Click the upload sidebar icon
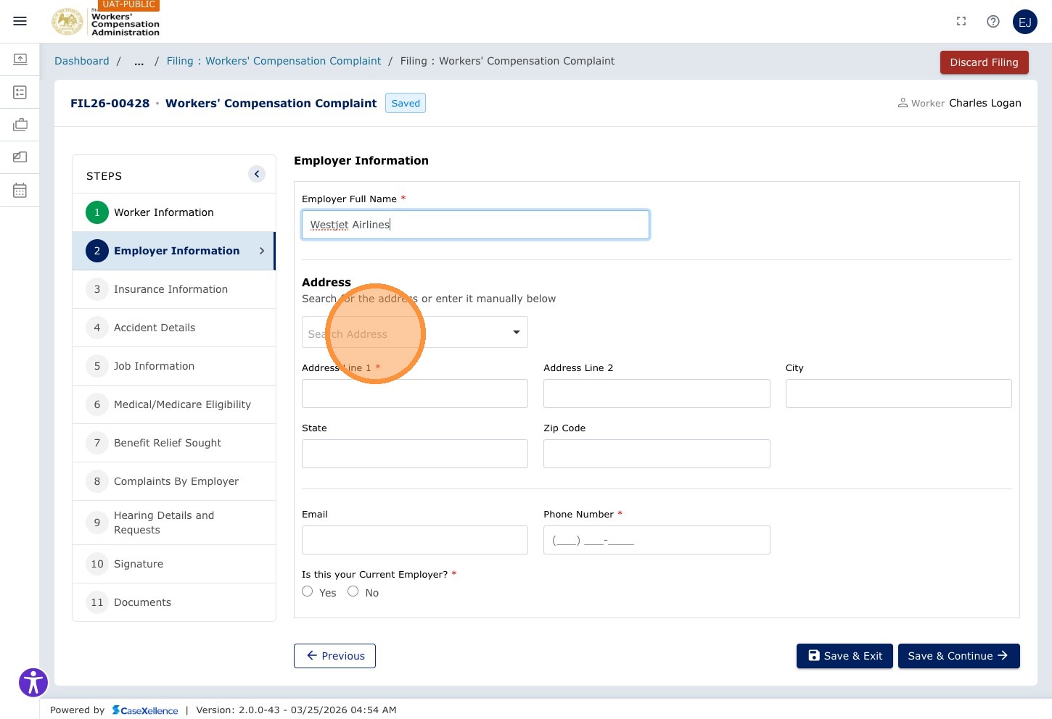 (x=20, y=59)
